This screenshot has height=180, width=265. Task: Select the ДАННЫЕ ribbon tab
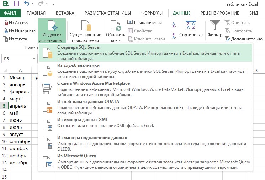(x=181, y=13)
